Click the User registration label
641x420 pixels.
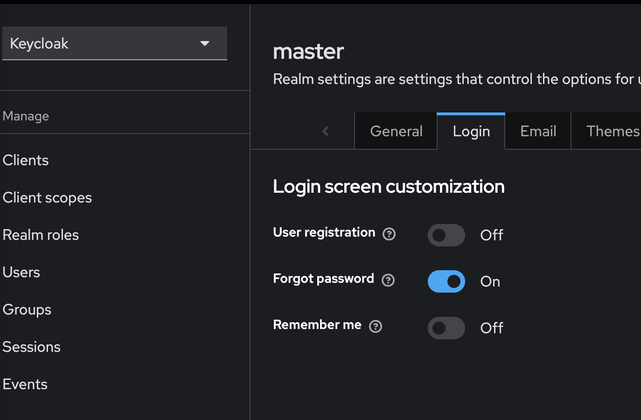coord(324,232)
